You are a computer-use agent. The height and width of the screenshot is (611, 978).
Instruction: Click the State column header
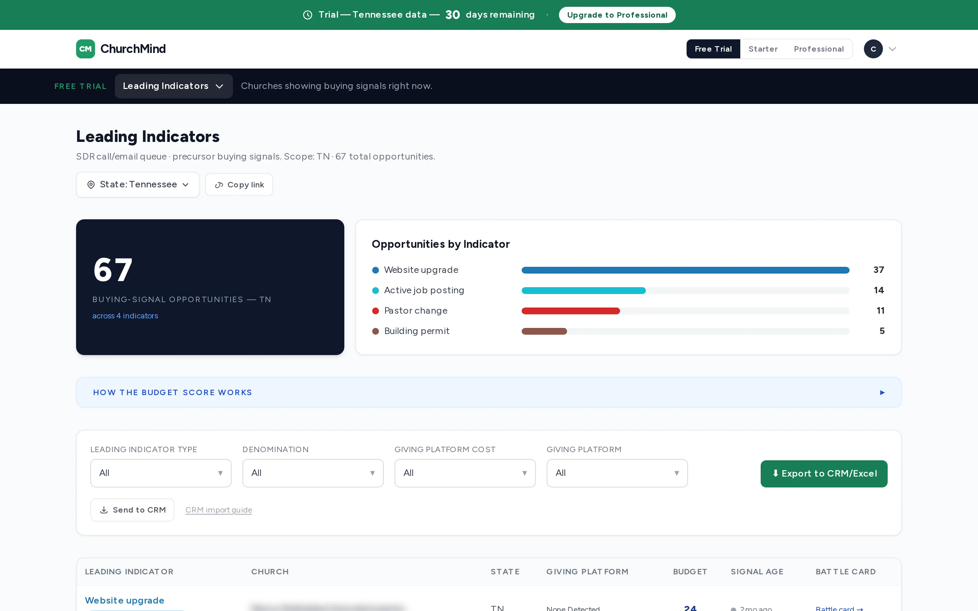[505, 572]
